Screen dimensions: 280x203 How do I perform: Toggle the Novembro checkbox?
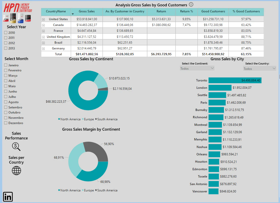pos(6,118)
